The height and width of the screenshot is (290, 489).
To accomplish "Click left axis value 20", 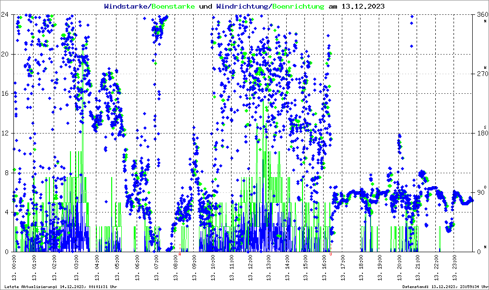I will [x=4, y=54].
